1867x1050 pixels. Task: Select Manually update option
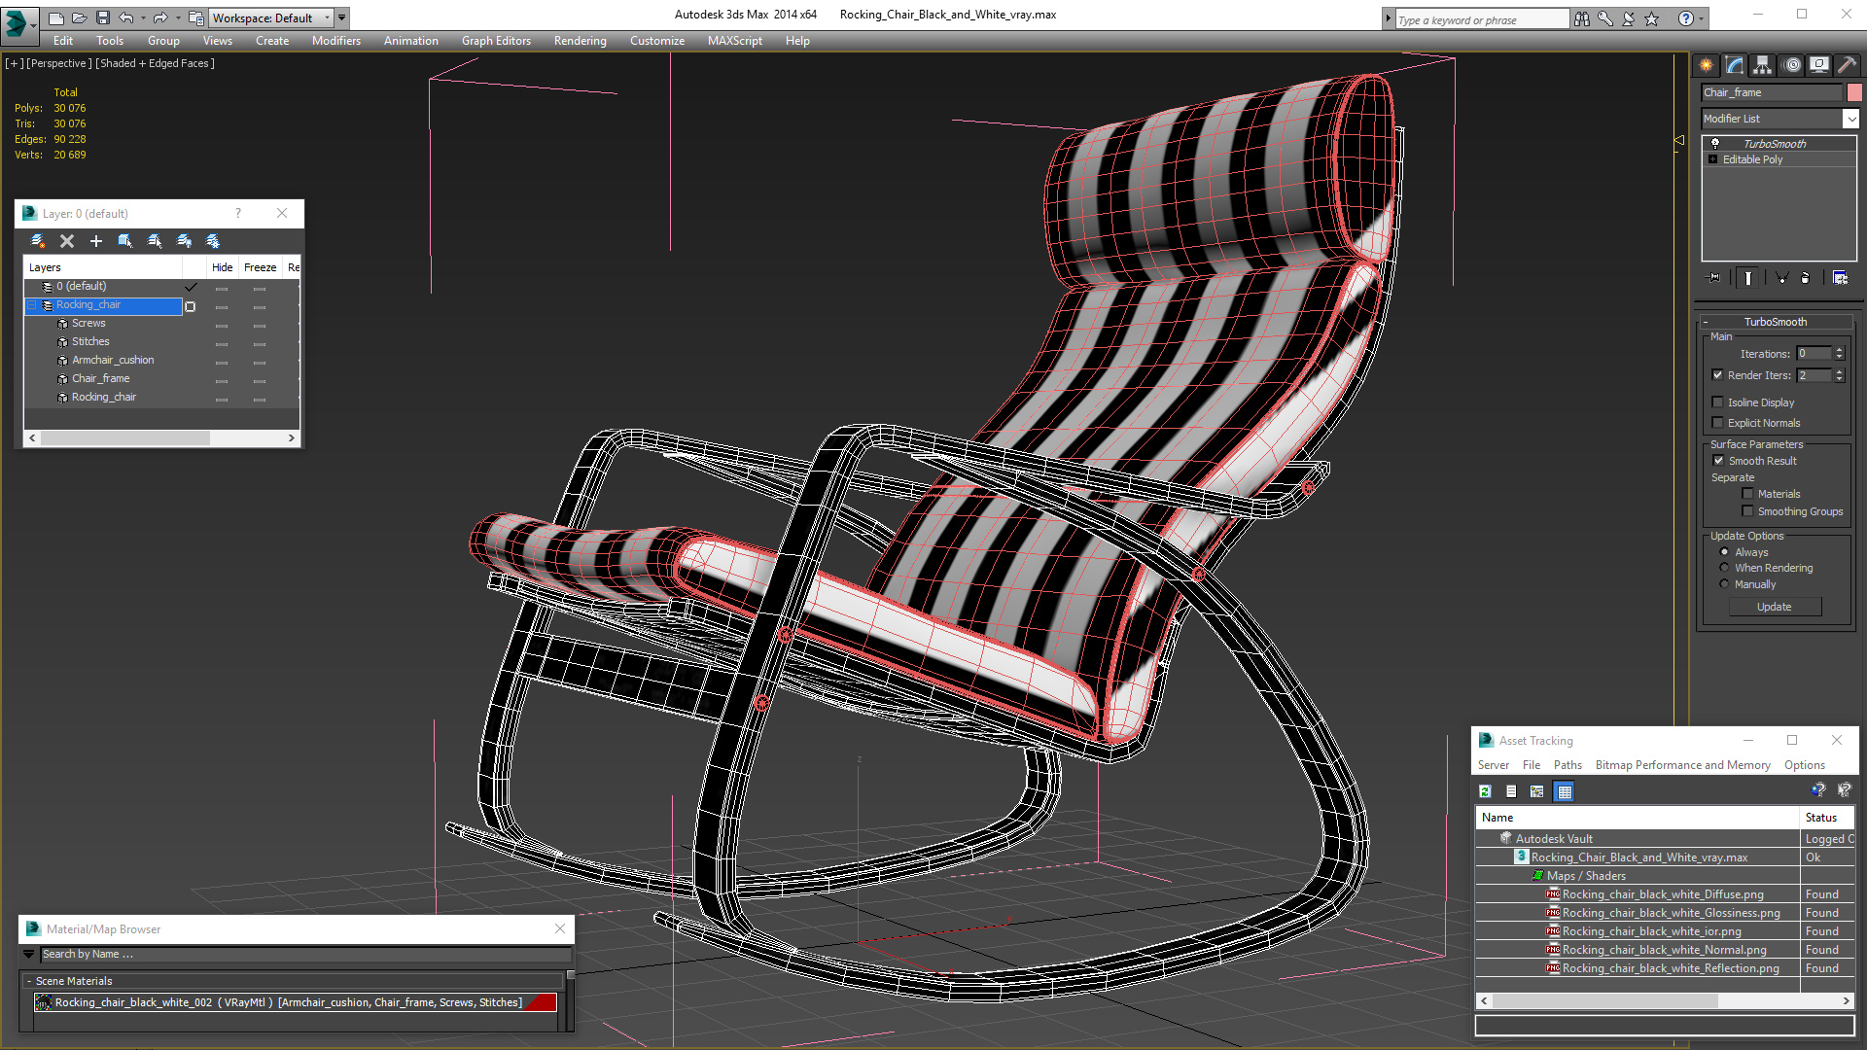(x=1724, y=584)
